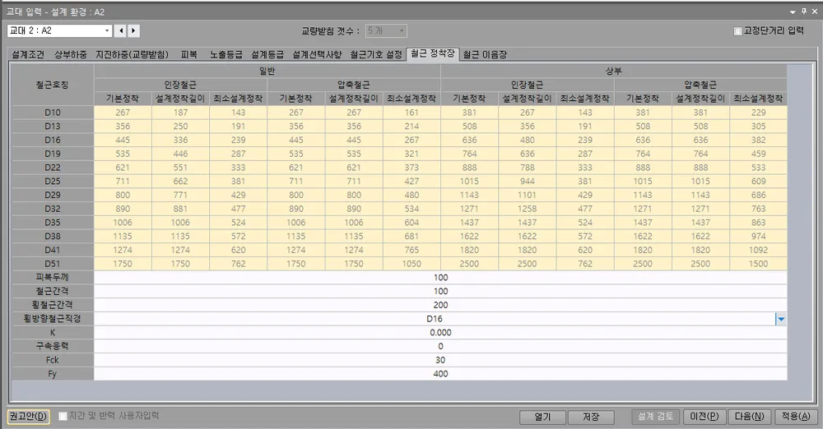Select the D19 row header
This screenshot has height=429, width=823.
[x=53, y=154]
